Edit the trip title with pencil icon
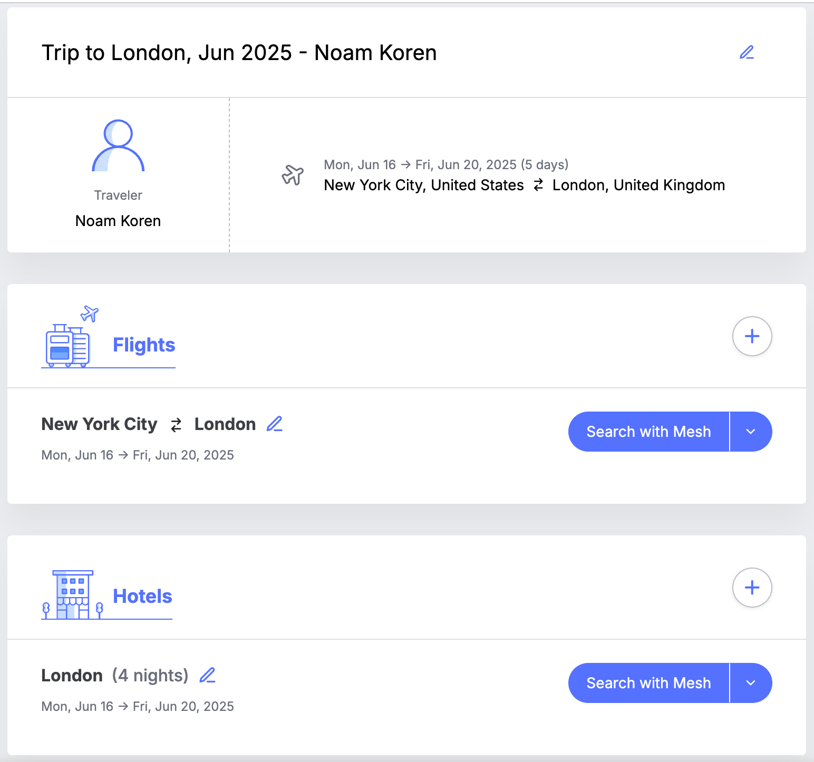Image resolution: width=814 pixels, height=762 pixels. pos(747,52)
